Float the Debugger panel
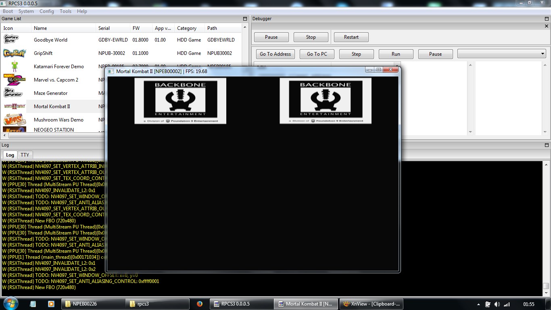The width and height of the screenshot is (551, 310). tap(547, 19)
